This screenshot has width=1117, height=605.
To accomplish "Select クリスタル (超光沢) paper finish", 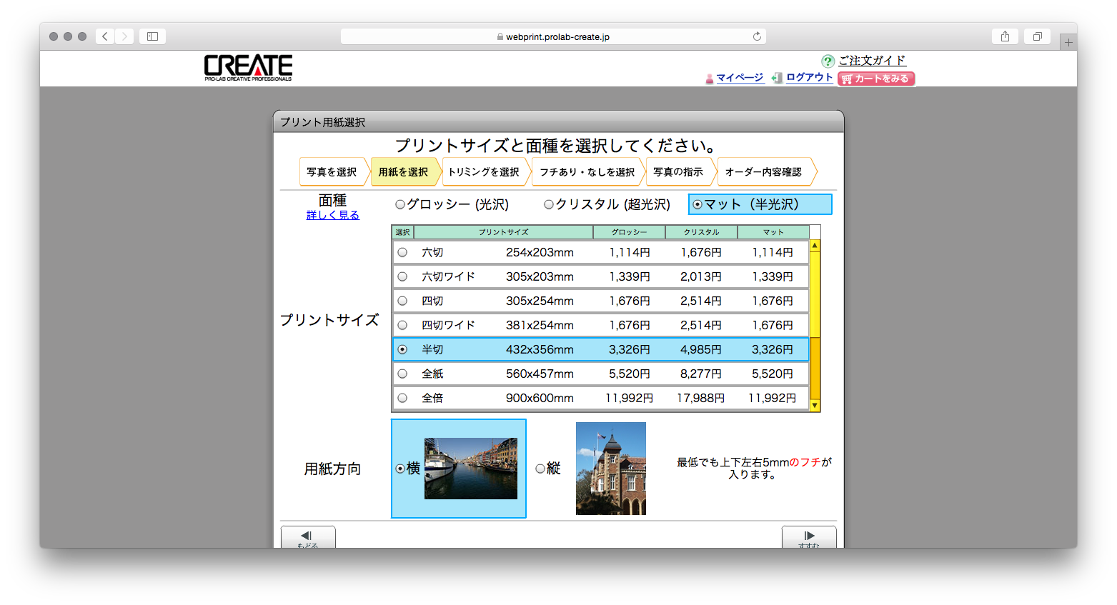I will click(549, 204).
